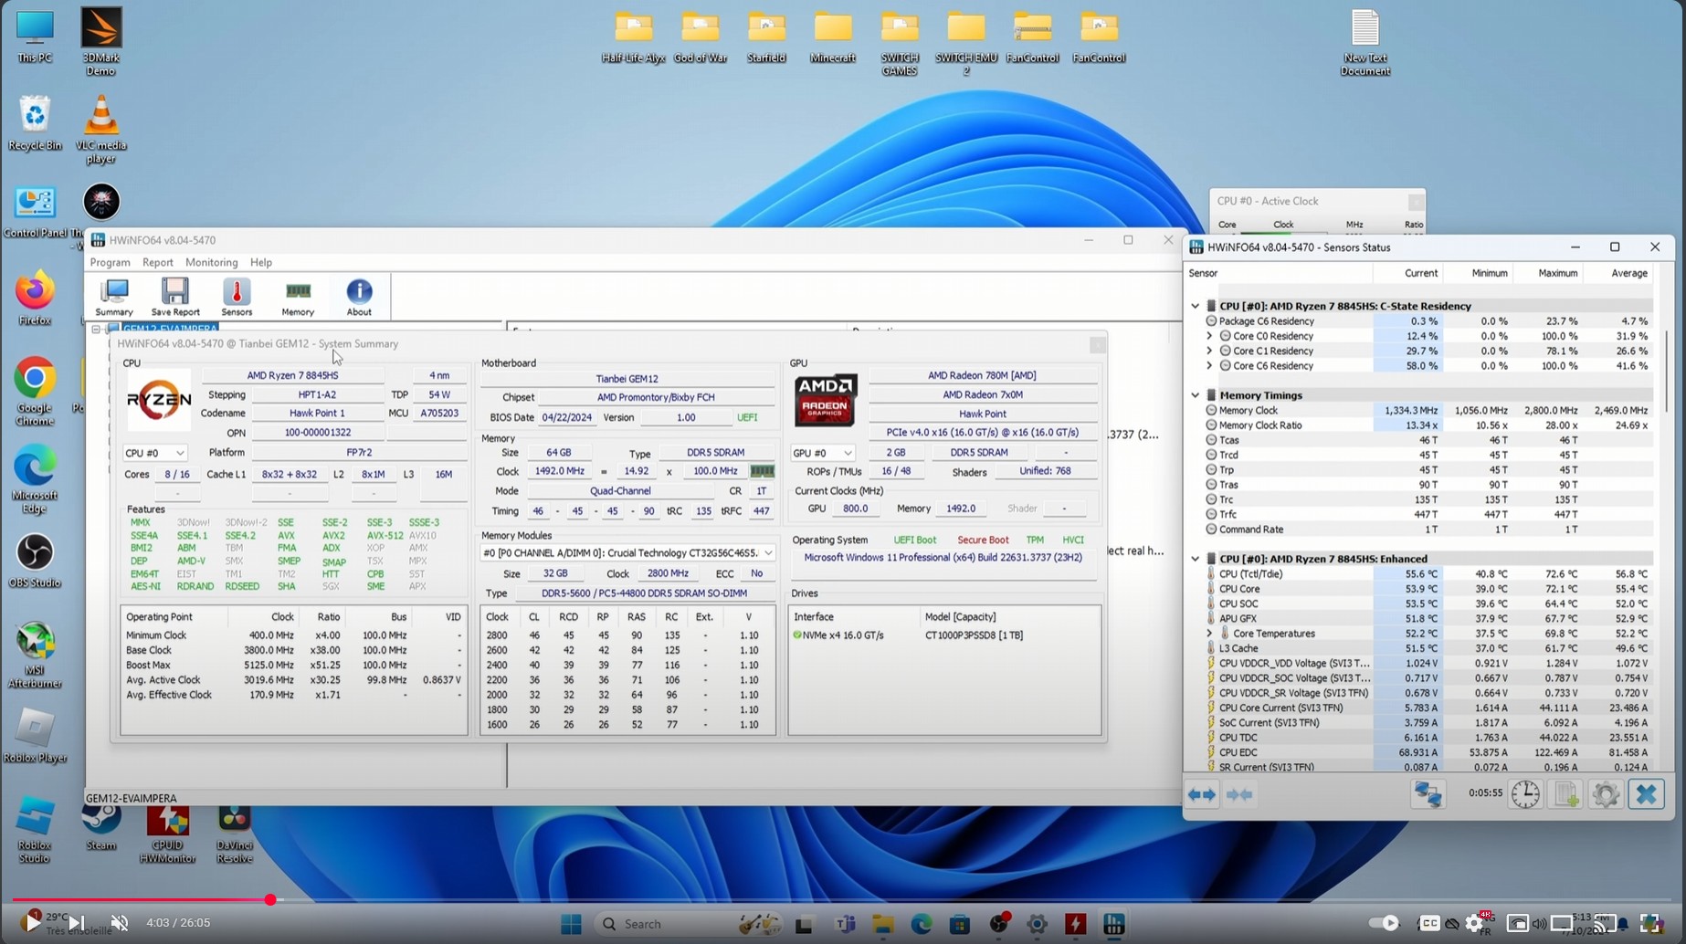Open File Explorer from the taskbar
The height and width of the screenshot is (944, 1686).
coord(883,924)
